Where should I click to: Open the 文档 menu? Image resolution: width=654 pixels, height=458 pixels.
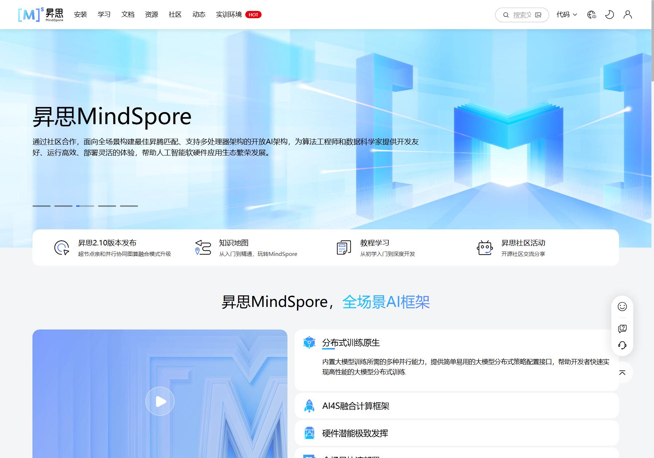click(x=128, y=15)
